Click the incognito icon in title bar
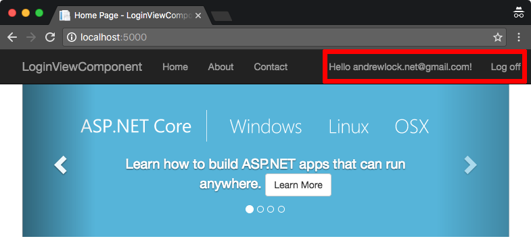The width and height of the screenshot is (531, 247). [518, 13]
